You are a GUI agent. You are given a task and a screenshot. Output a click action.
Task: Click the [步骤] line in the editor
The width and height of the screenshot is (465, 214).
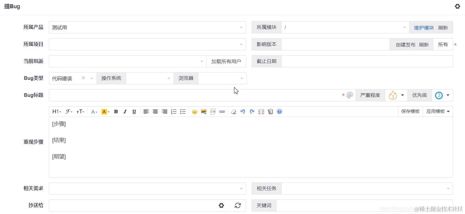(59, 124)
